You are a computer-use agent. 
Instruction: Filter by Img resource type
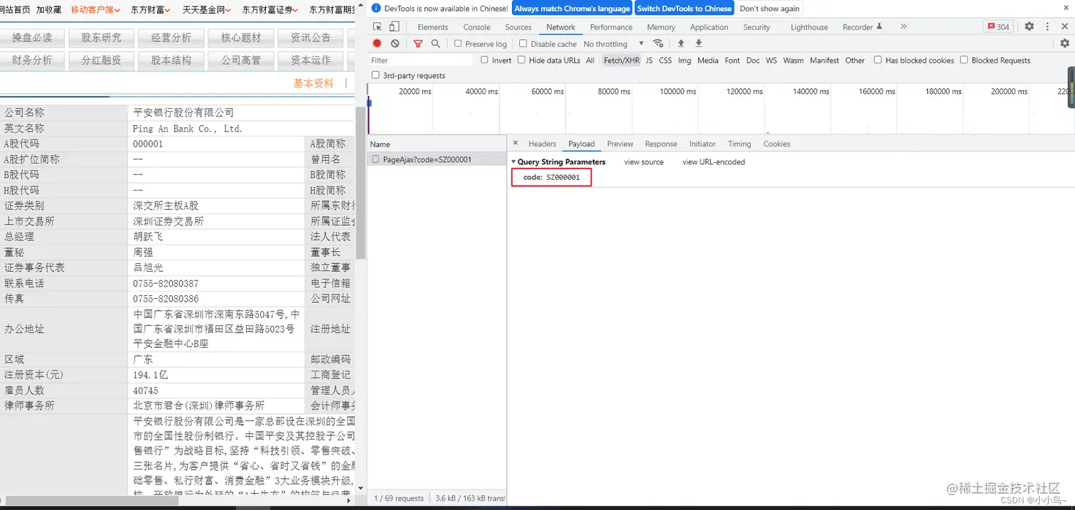click(685, 60)
